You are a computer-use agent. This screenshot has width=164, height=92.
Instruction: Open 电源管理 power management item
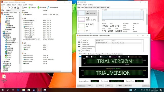tap(9, 26)
